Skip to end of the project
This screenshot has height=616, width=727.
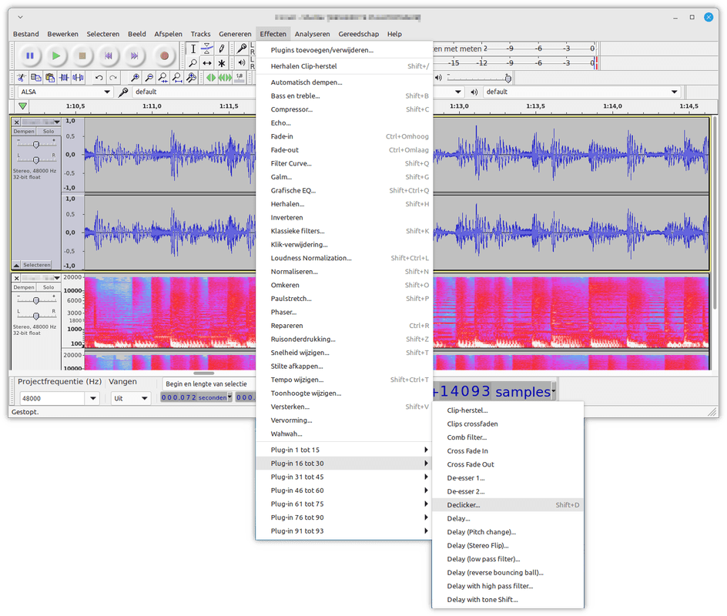pos(134,55)
